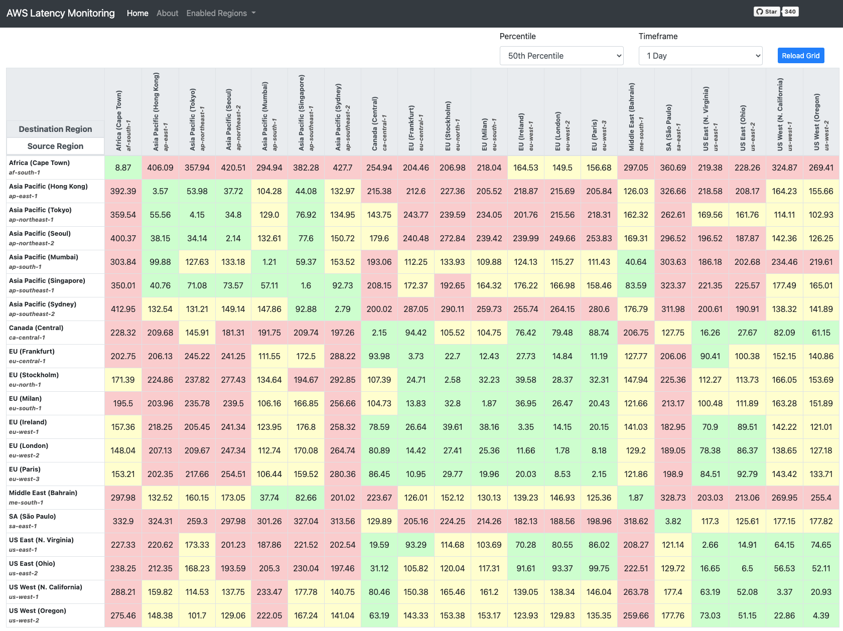Viewport: 843px width, 631px height.
Task: Open the About page
Action: 167,13
